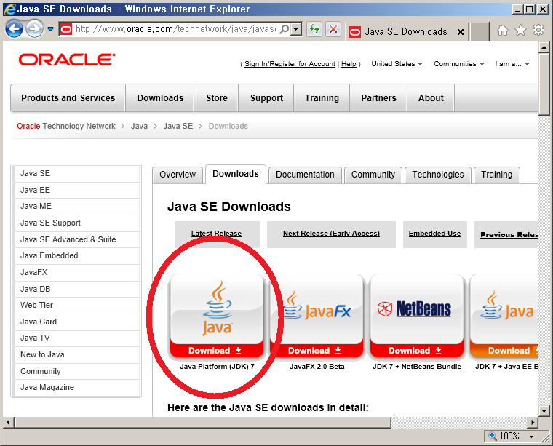Open the 100% zoom level dropdown

point(532,437)
